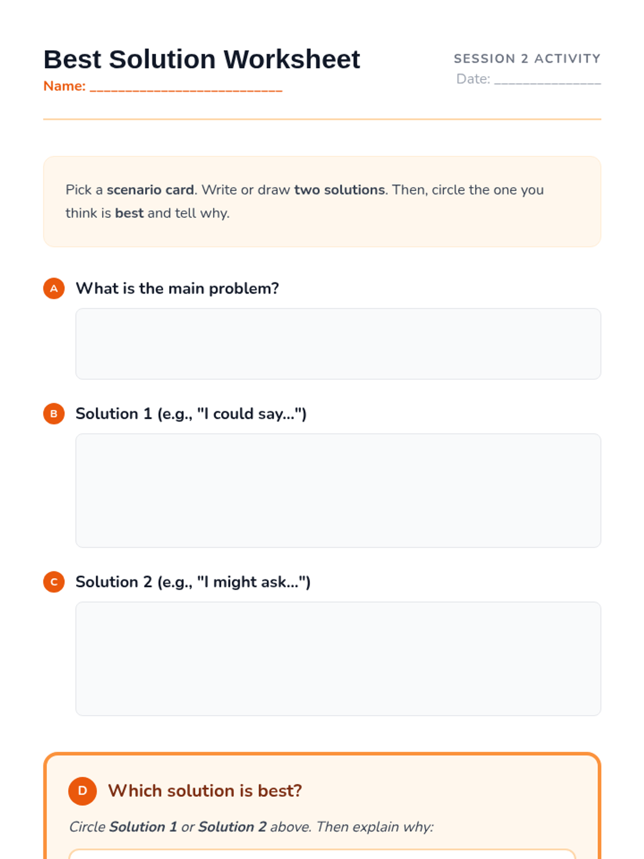
Task: Click the explain-why box below section D
Action: pyautogui.click(x=322, y=854)
